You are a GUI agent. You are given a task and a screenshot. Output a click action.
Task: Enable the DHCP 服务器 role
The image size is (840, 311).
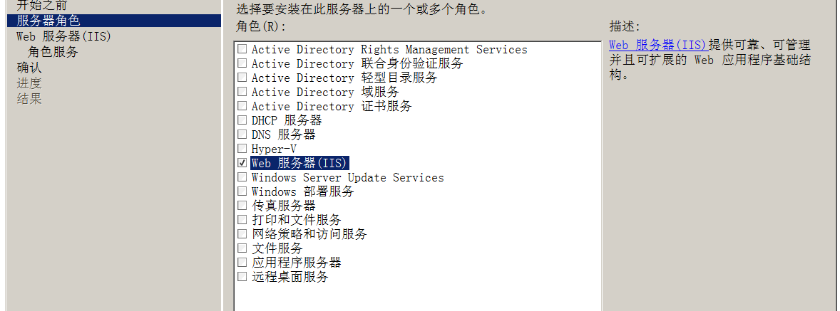tap(242, 120)
